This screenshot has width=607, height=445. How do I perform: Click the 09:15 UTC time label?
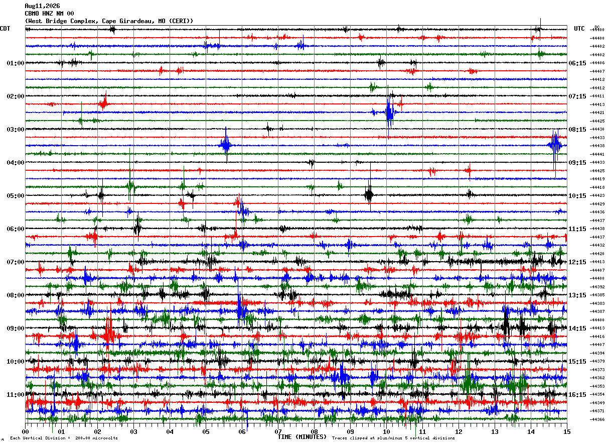pyautogui.click(x=577, y=163)
